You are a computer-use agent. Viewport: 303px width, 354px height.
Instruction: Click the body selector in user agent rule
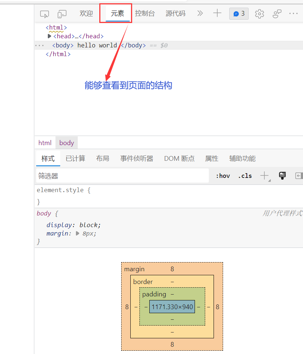[44, 213]
